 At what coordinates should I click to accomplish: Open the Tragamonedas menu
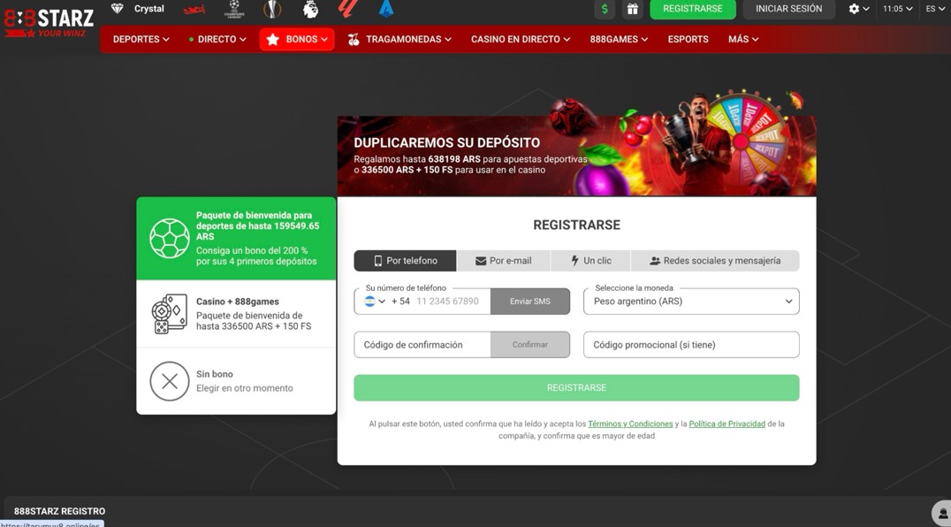(x=399, y=39)
